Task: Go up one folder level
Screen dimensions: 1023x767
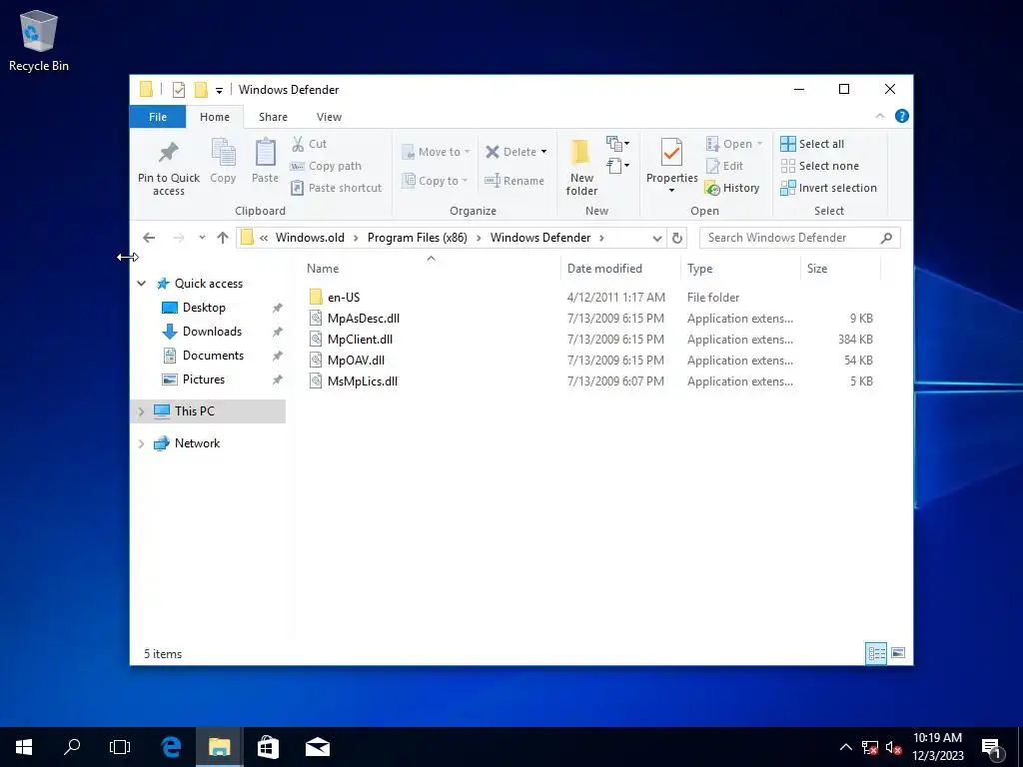Action: (223, 238)
